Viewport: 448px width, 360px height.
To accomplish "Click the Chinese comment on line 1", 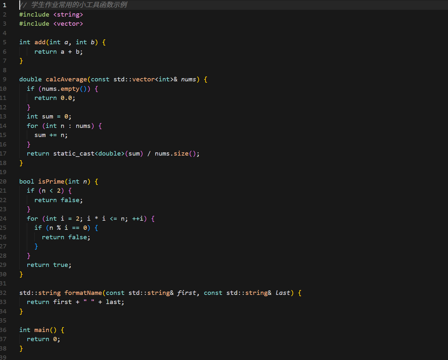I will [73, 5].
